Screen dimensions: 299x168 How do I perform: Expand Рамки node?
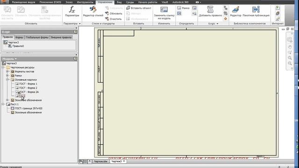click(7, 76)
